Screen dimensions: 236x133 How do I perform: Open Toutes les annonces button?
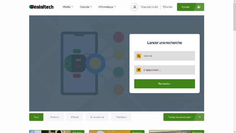184,117
